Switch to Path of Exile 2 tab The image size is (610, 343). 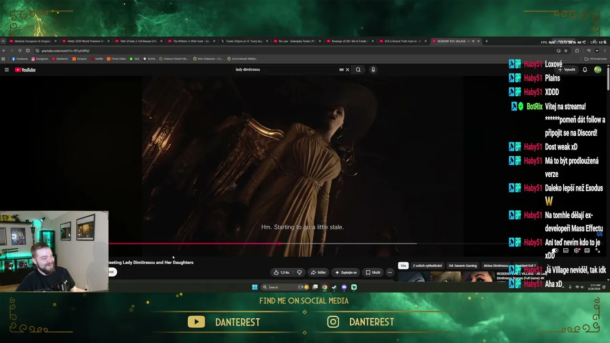(138, 41)
